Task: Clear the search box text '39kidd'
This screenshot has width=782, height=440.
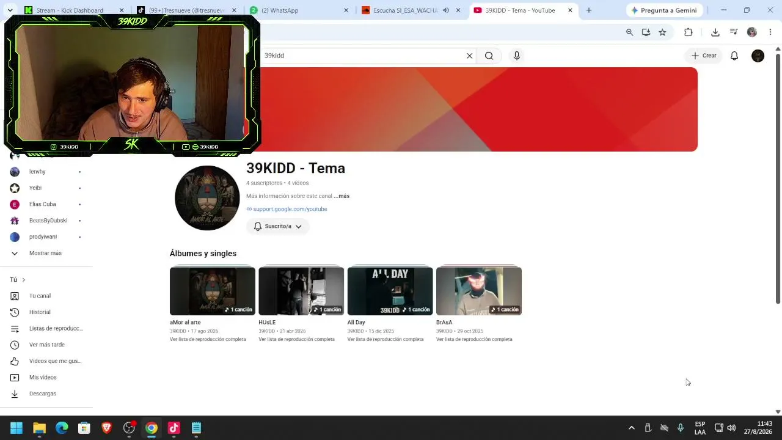Action: click(x=469, y=56)
